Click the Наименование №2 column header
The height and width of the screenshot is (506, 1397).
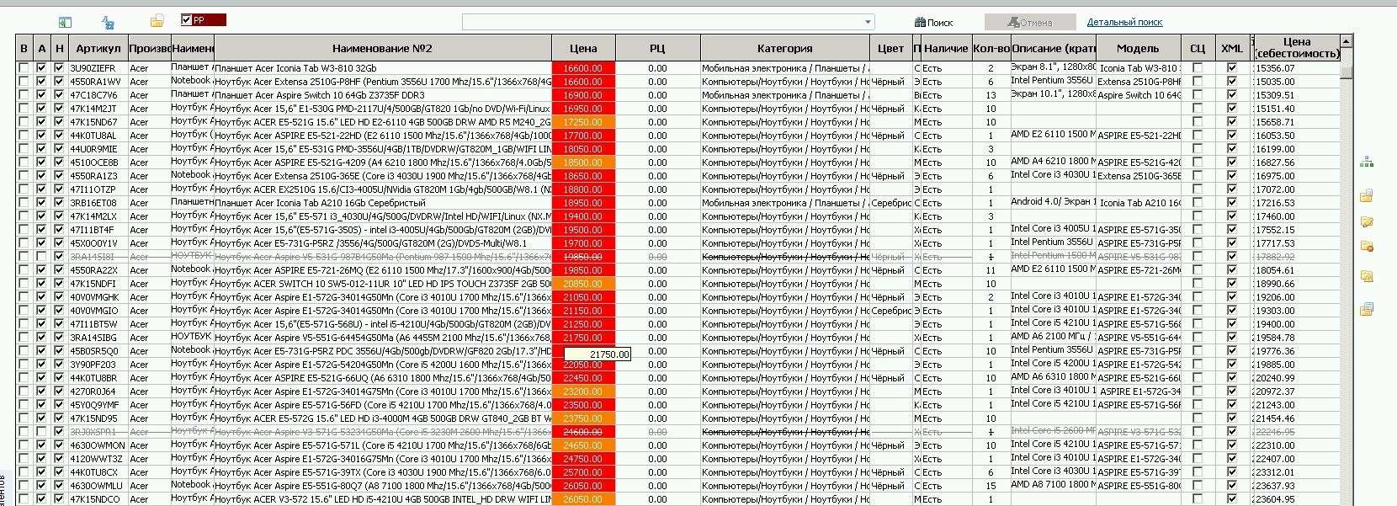pos(382,48)
